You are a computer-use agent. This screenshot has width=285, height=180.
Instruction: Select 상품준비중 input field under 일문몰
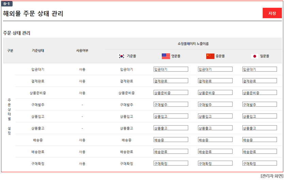coord(259,93)
